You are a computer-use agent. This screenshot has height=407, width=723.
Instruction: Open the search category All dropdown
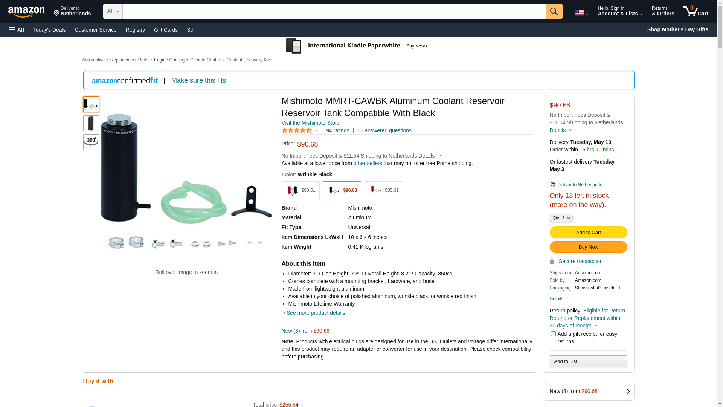tap(113, 11)
